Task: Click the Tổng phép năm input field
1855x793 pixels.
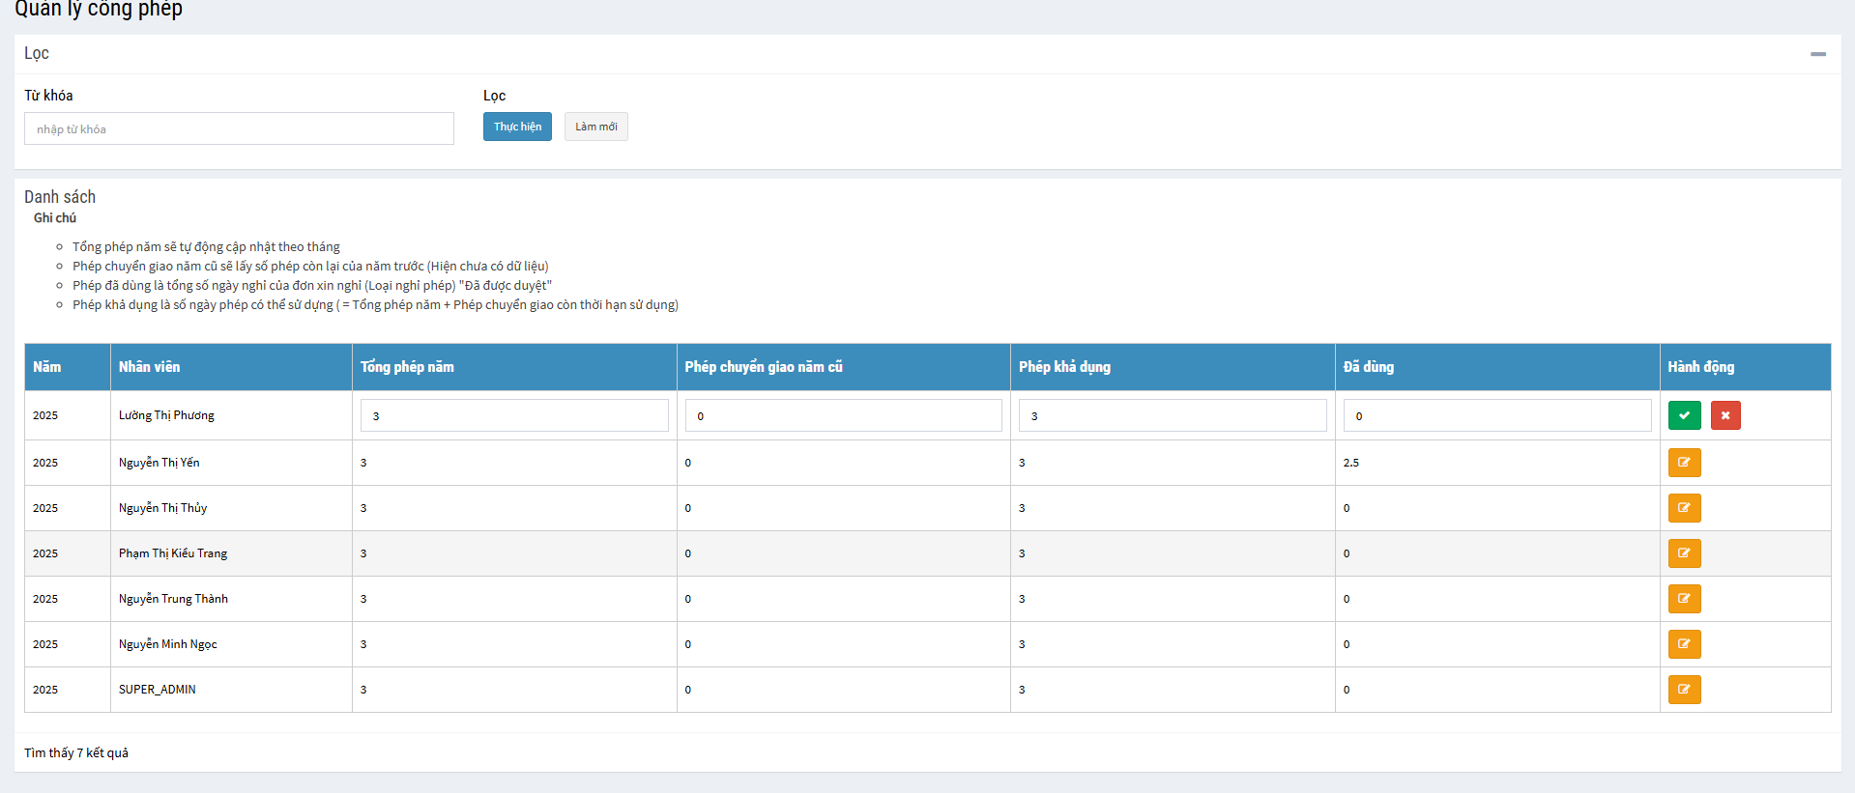Action: click(x=514, y=415)
